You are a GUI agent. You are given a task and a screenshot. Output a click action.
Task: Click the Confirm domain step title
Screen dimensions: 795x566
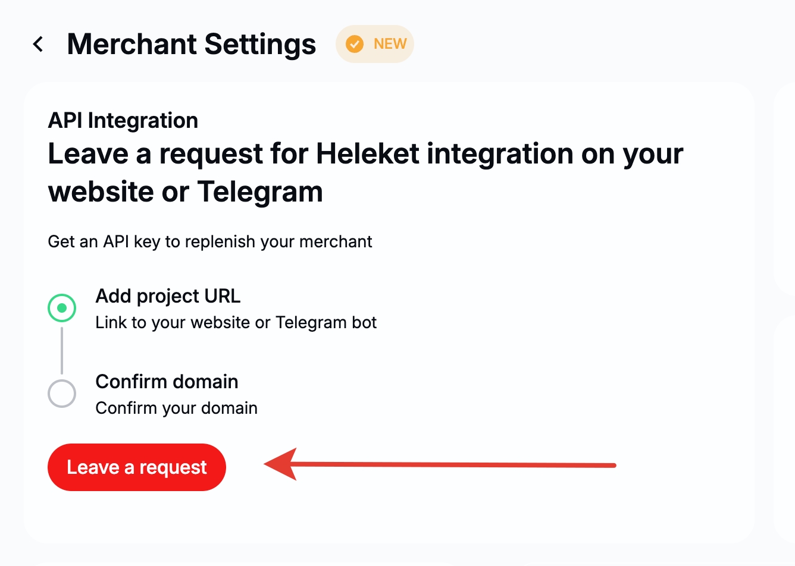click(x=167, y=382)
